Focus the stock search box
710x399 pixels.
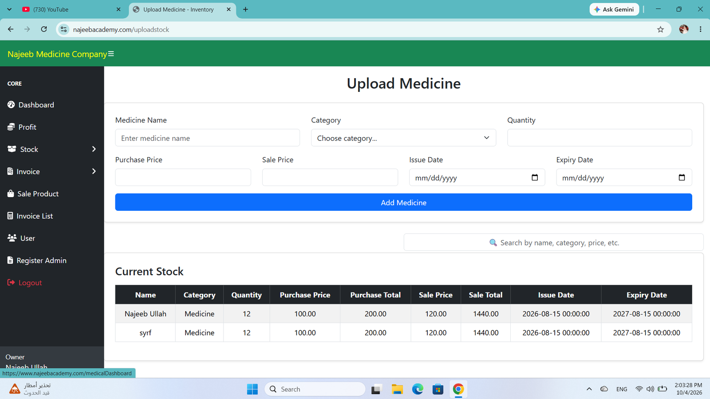[x=553, y=242]
